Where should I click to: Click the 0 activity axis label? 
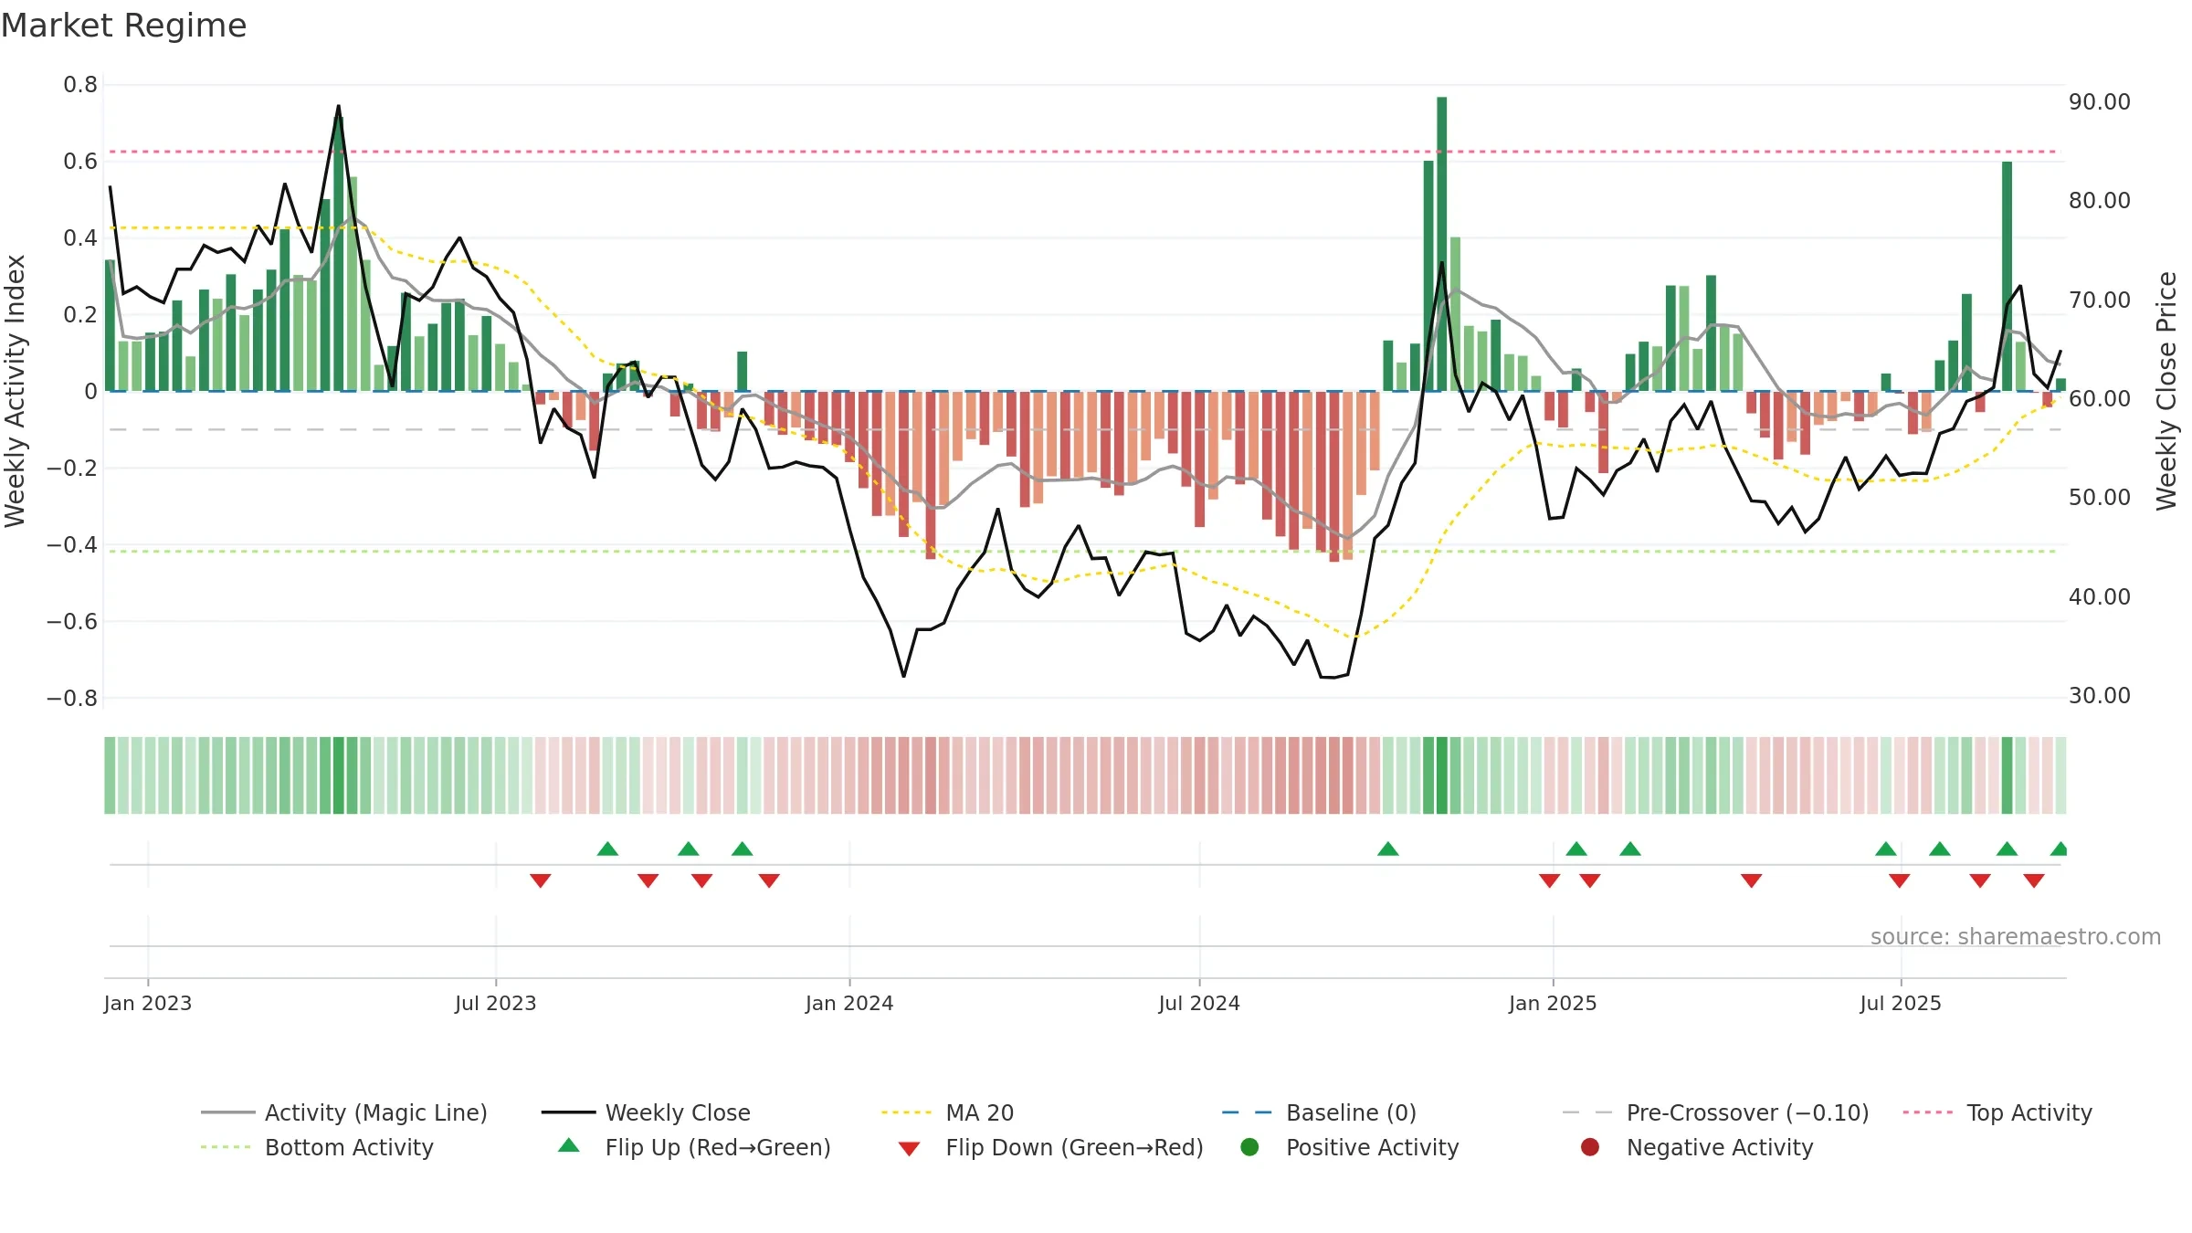coord(90,391)
